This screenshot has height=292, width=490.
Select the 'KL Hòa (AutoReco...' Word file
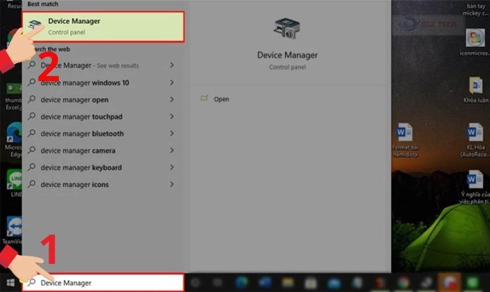click(475, 140)
